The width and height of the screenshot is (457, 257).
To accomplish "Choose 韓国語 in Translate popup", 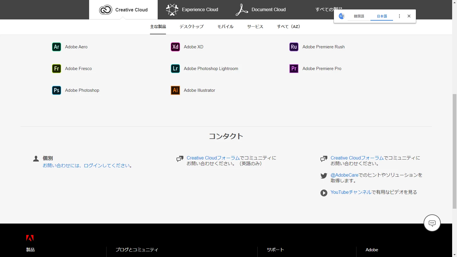I will (359, 16).
